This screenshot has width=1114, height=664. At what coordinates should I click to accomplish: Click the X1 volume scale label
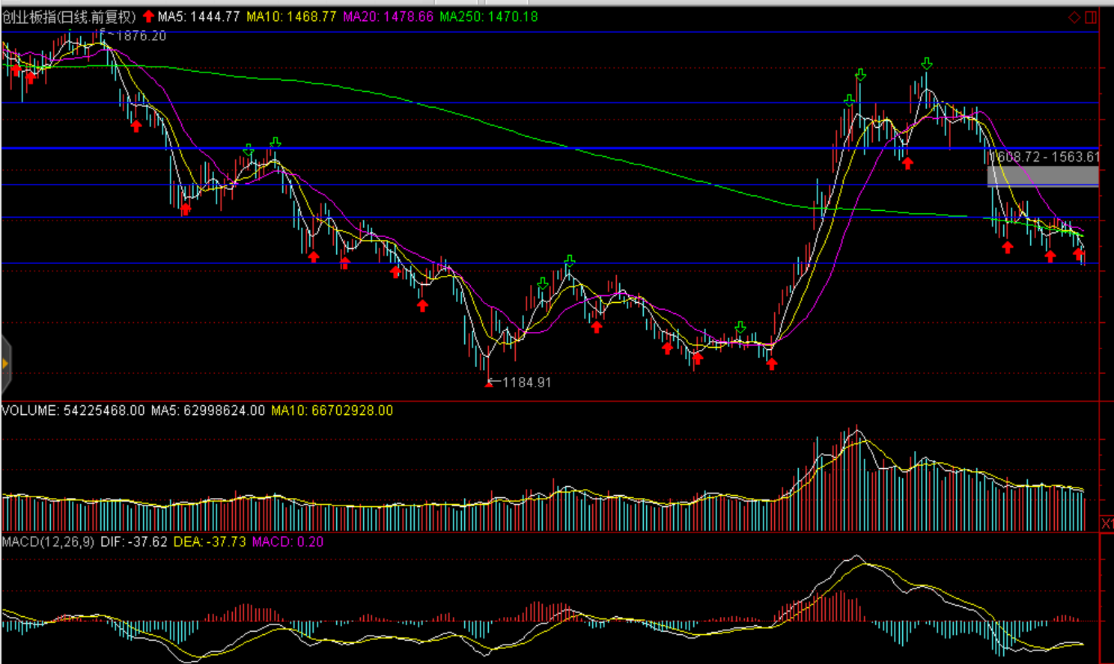(x=1107, y=523)
